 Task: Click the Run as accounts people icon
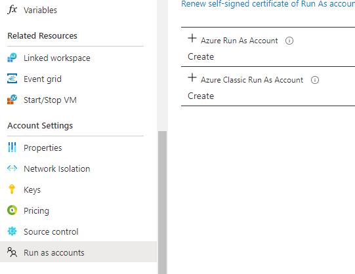tap(12, 252)
